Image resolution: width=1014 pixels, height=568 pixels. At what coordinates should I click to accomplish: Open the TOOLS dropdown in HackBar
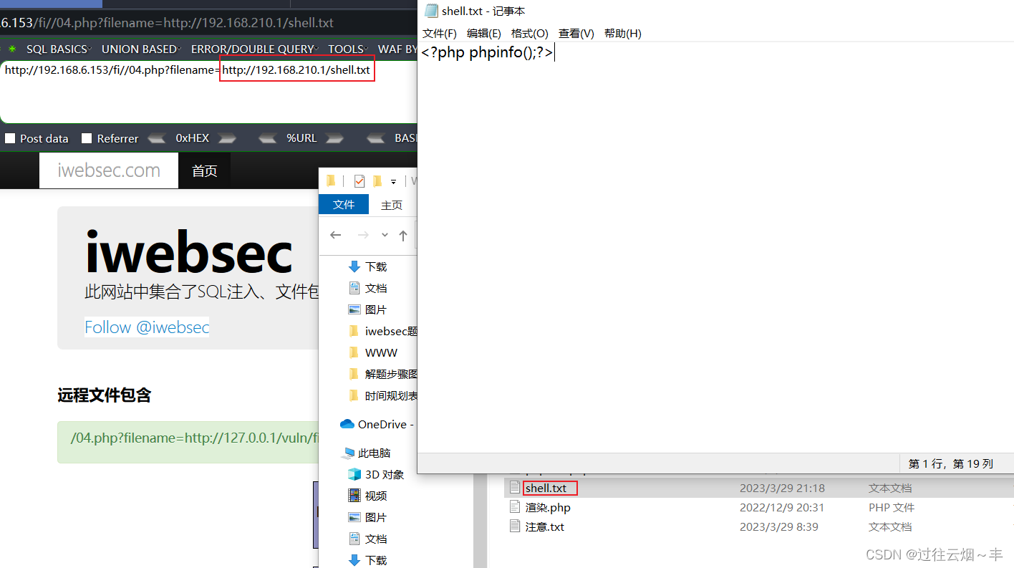[x=349, y=49]
